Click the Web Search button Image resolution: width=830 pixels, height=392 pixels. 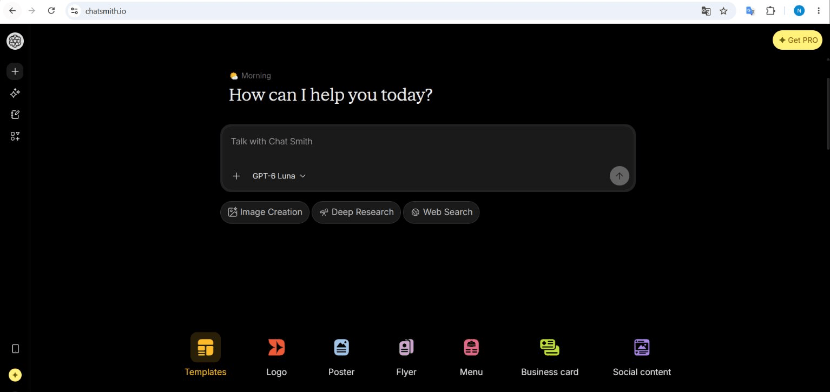click(x=442, y=212)
